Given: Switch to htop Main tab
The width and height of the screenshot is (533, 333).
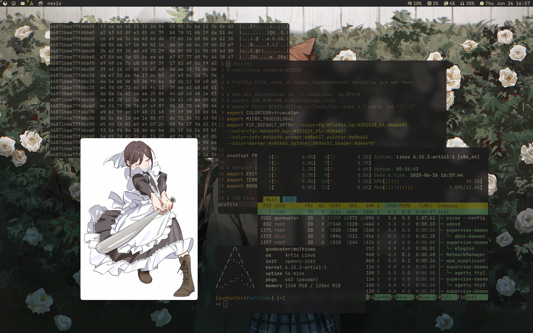Looking at the screenshot, I should coord(271,200).
